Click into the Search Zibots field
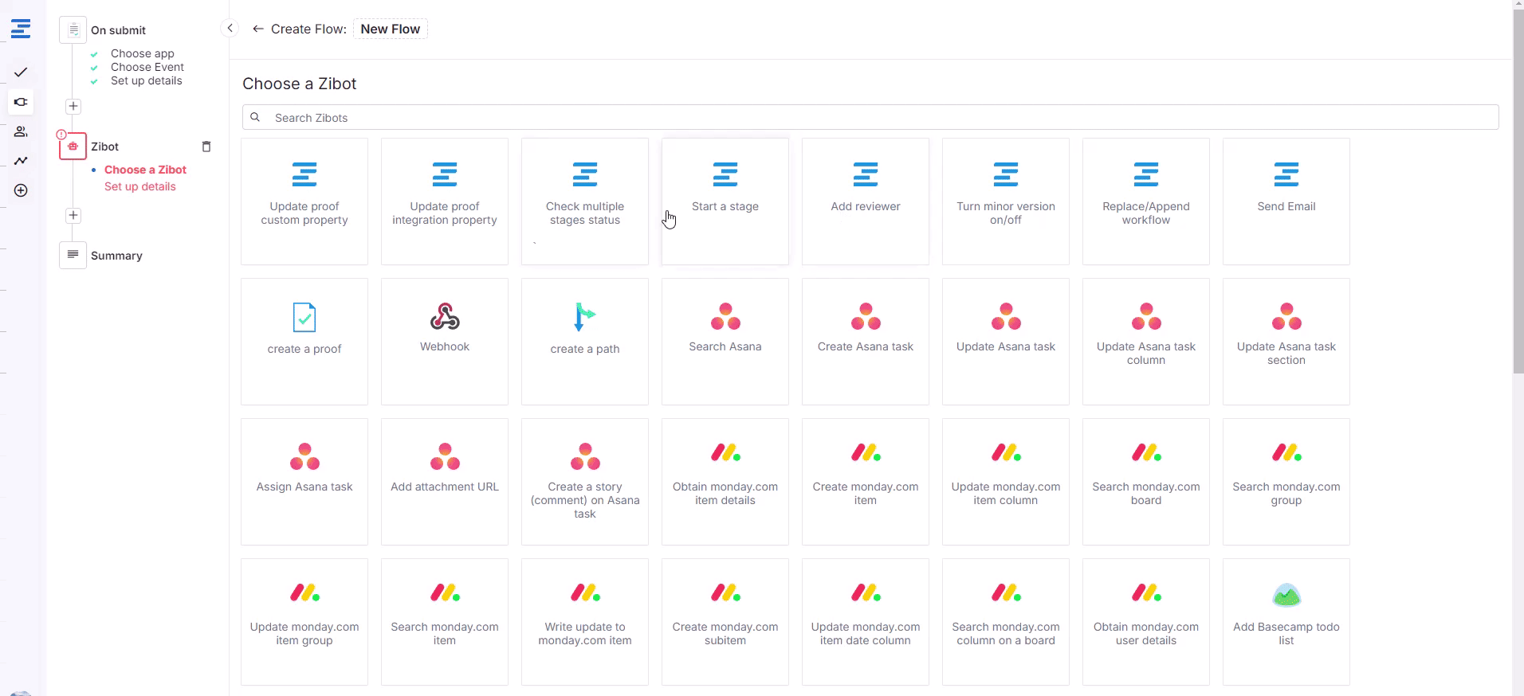This screenshot has height=696, width=1524. 870,117
